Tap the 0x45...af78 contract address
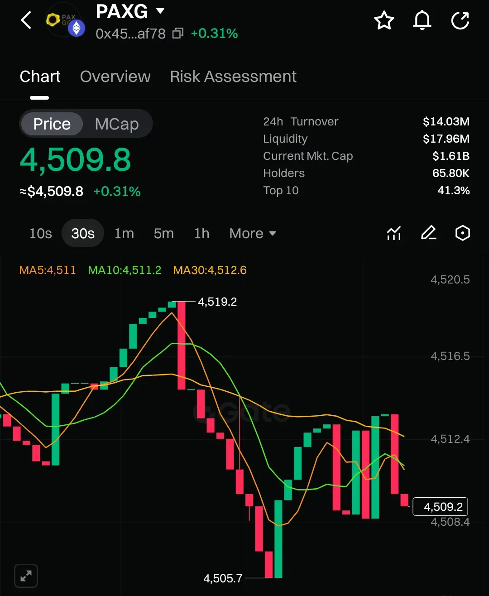The width and height of the screenshot is (489, 596). pos(130,34)
